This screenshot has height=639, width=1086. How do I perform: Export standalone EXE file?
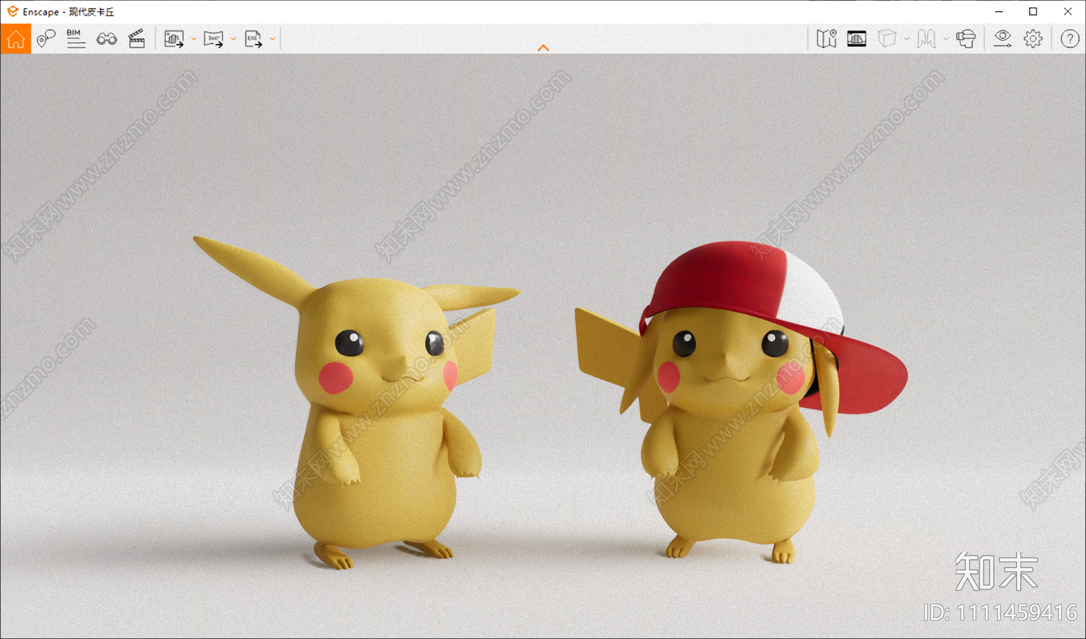click(x=253, y=39)
